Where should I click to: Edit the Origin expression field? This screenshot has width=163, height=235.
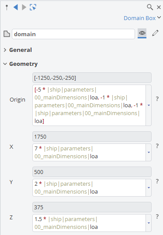89,105
